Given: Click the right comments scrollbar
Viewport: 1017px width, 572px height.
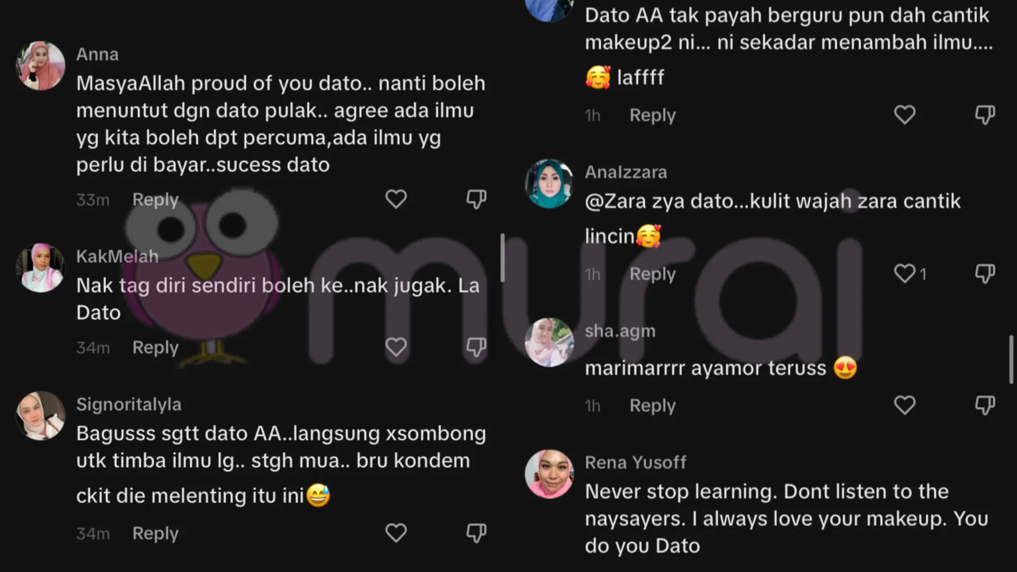Looking at the screenshot, I should (x=1011, y=359).
